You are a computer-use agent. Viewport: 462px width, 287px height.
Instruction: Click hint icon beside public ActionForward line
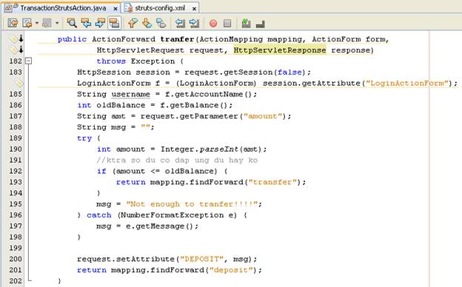14,38
